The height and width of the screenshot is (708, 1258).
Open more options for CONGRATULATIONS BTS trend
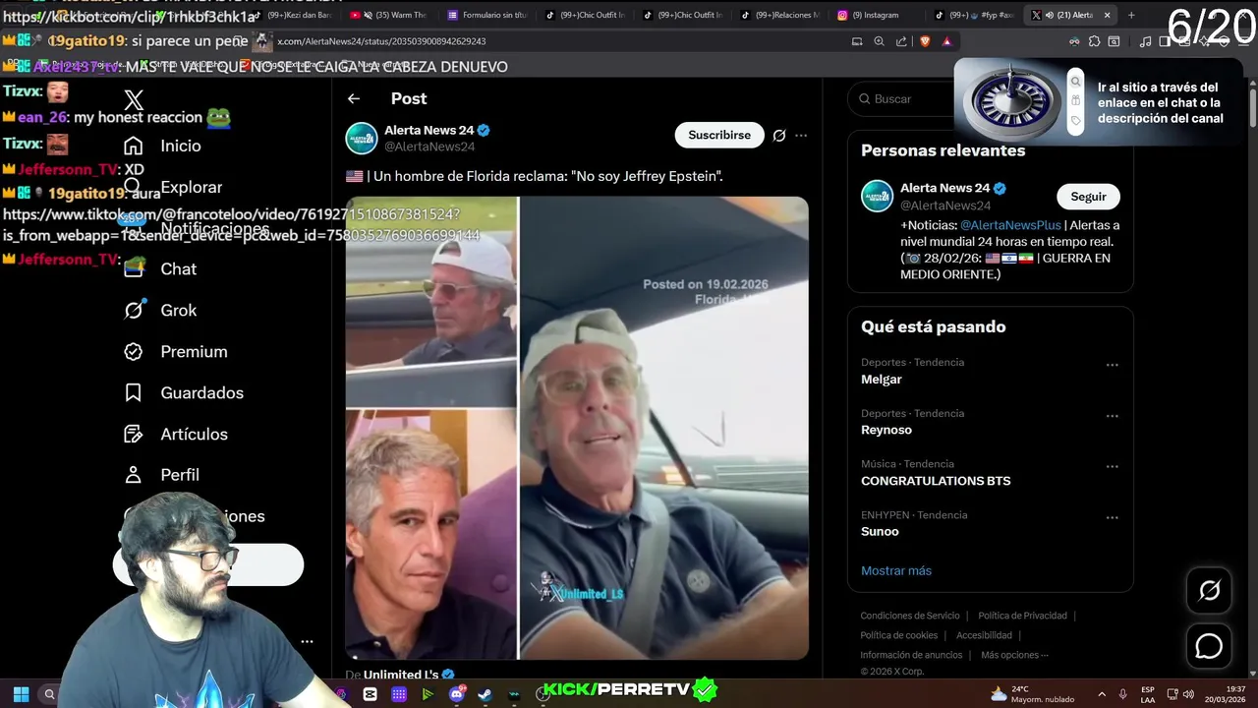click(1112, 467)
